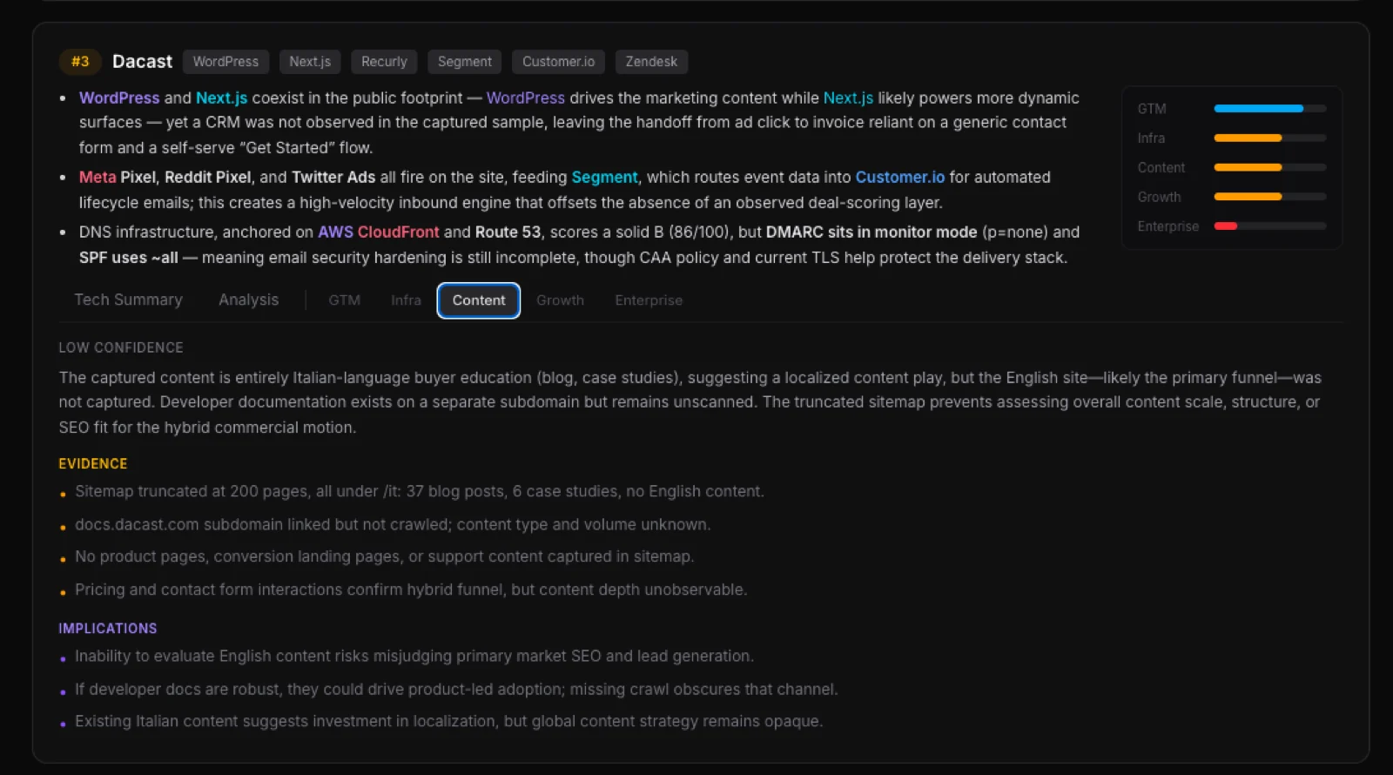Open the Enterprise tab
The image size is (1393, 775).
[649, 300]
